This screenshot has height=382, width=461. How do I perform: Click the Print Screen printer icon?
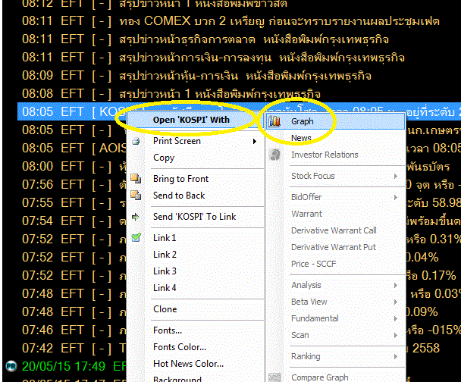coord(136,141)
